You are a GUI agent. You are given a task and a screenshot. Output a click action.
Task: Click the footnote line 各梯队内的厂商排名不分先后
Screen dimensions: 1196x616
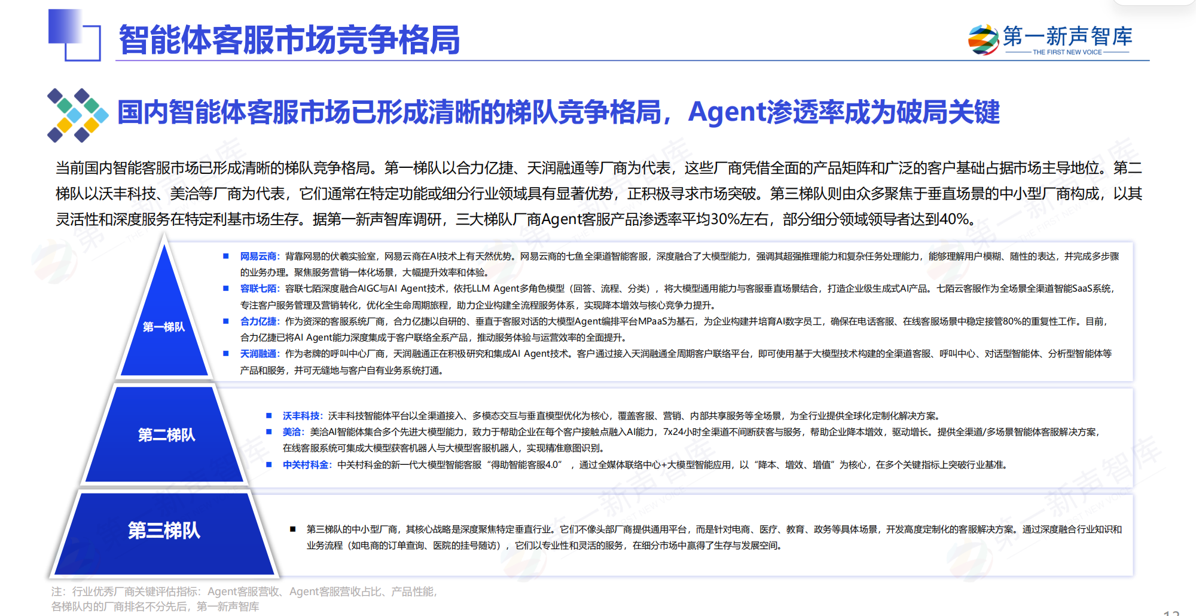tap(155, 607)
